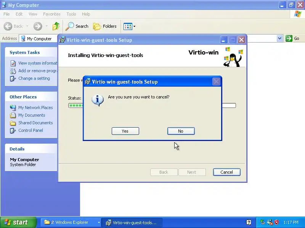Viewport: 305px width, 228px height.
Task: Open the Forward history dropdown arrow
Action: click(x=47, y=26)
